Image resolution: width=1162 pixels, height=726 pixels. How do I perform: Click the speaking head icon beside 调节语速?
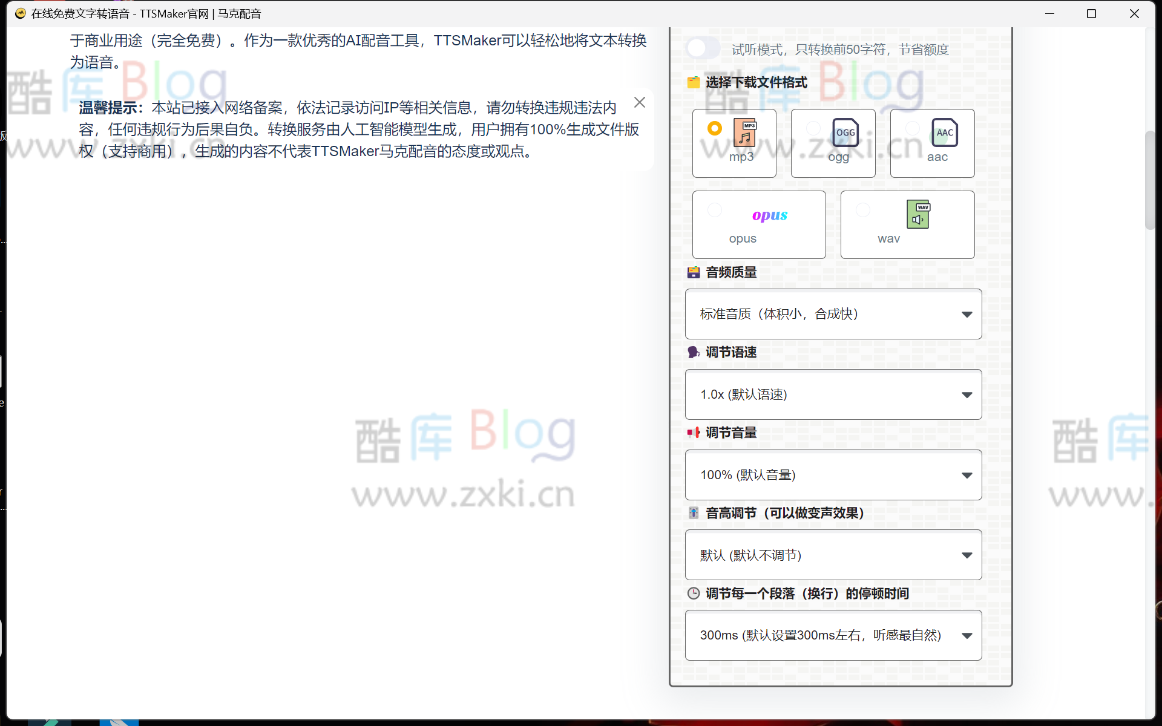pos(694,352)
